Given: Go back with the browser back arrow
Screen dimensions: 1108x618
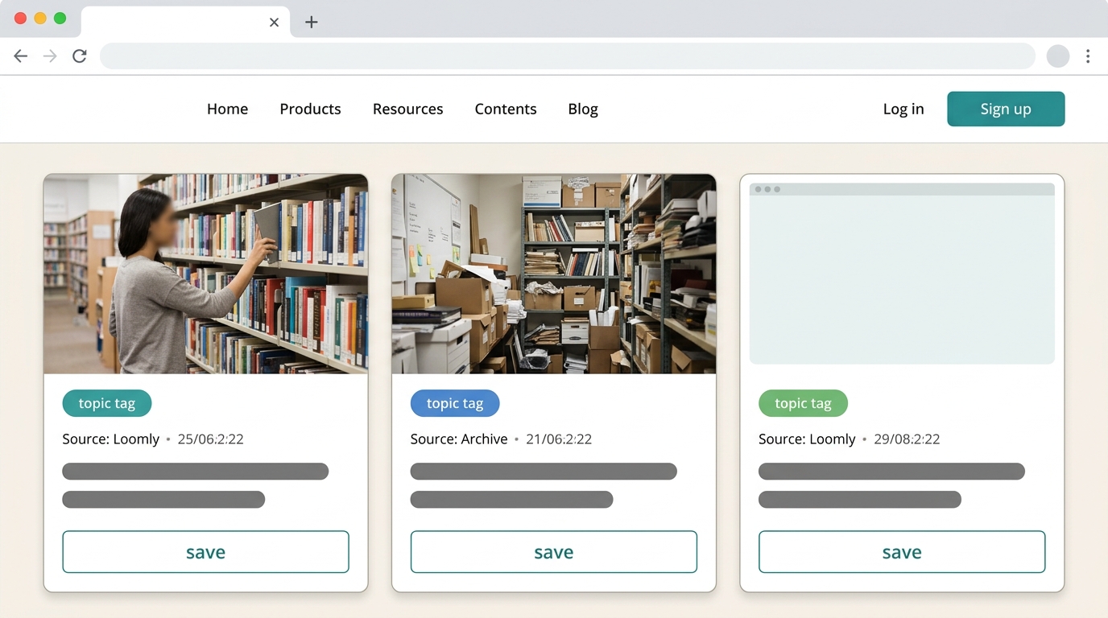Looking at the screenshot, I should point(21,56).
